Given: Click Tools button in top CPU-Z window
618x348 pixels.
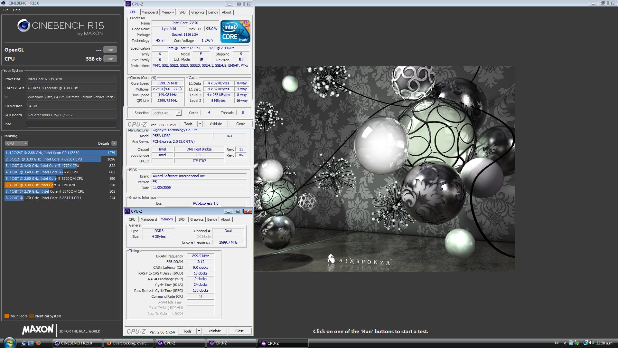Looking at the screenshot, I should pos(188,124).
